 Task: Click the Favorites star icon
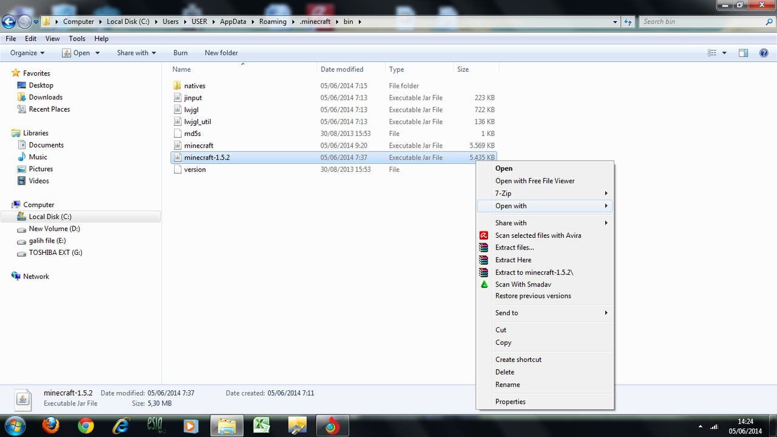[16, 73]
